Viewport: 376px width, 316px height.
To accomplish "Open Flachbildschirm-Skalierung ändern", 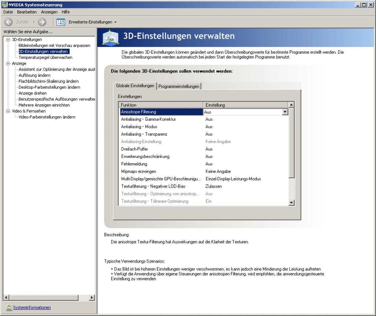I will 48,81.
